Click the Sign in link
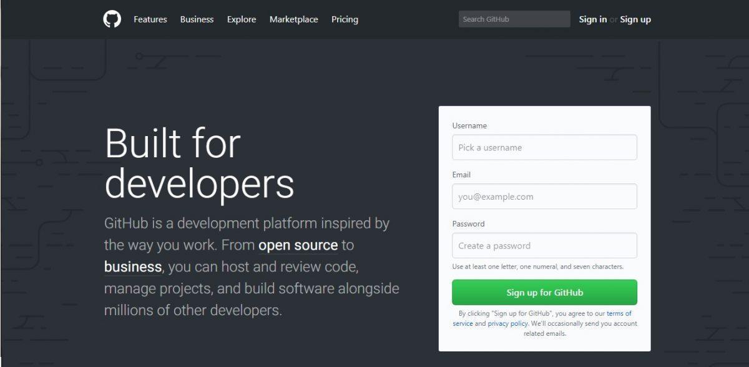 pos(592,19)
